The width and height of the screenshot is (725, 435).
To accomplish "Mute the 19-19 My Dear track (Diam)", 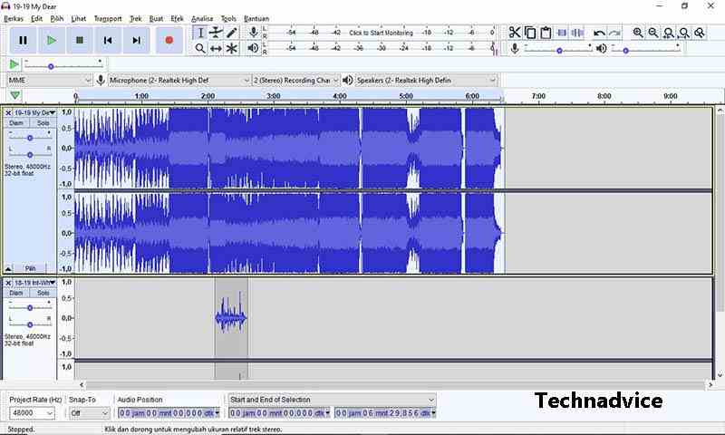I will tap(16, 123).
